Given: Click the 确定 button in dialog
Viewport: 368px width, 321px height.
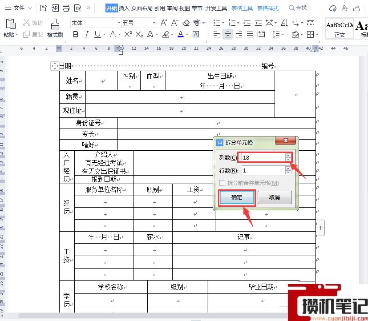Looking at the screenshot, I should click(x=237, y=197).
